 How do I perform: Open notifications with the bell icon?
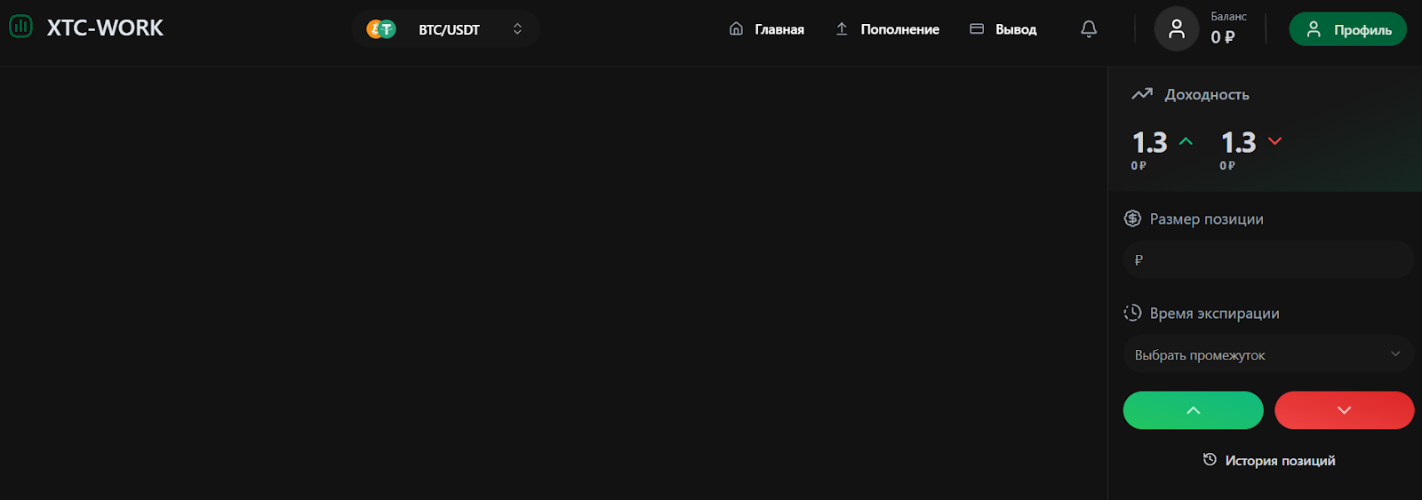coord(1089,29)
